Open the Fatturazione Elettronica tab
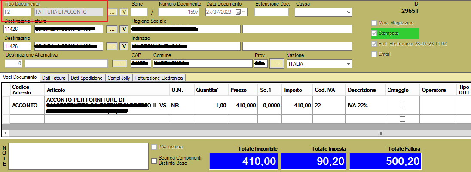471x172 pixels. pyautogui.click(x=159, y=78)
